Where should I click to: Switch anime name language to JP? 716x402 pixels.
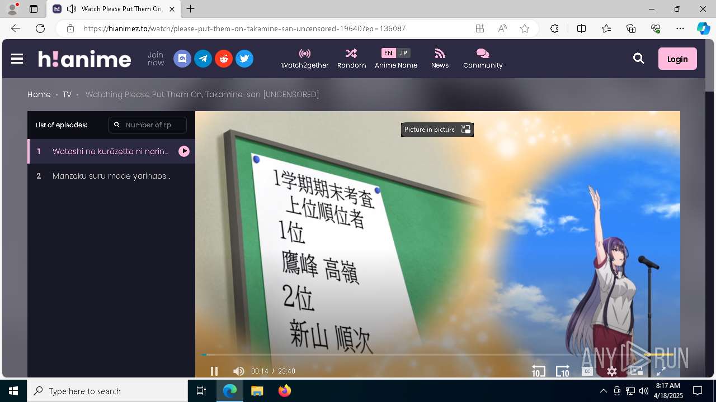pos(403,53)
